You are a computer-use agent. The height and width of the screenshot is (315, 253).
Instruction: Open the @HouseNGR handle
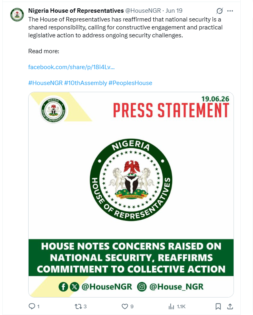coord(143,11)
